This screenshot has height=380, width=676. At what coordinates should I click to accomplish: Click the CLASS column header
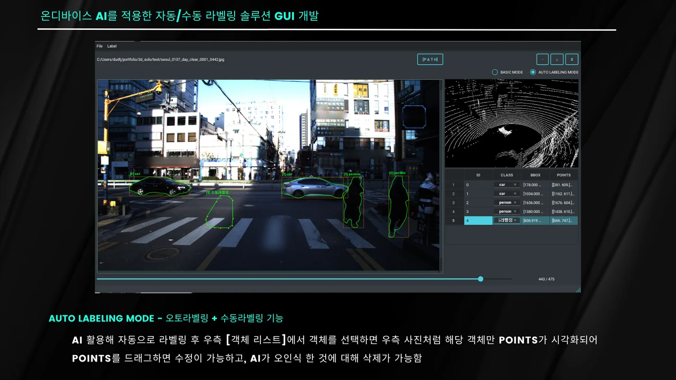coord(507,175)
